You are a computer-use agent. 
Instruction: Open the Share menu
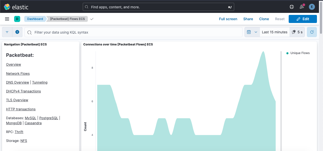(248, 19)
